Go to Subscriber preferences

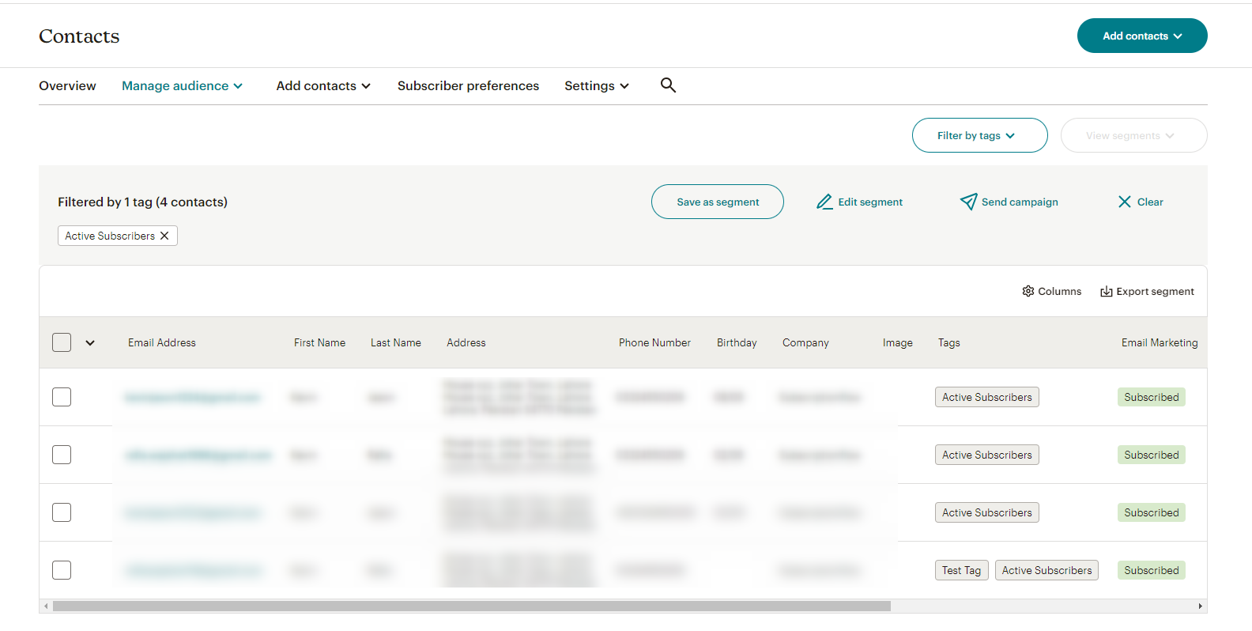(468, 85)
